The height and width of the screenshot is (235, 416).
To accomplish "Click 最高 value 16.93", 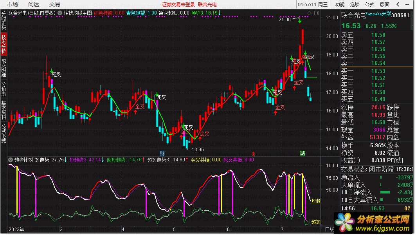I will (378, 115).
